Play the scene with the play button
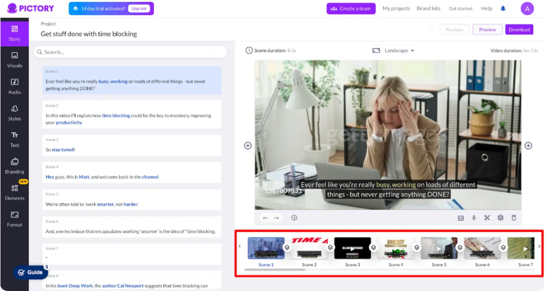Screen dimensions: 545x291 point(294,218)
